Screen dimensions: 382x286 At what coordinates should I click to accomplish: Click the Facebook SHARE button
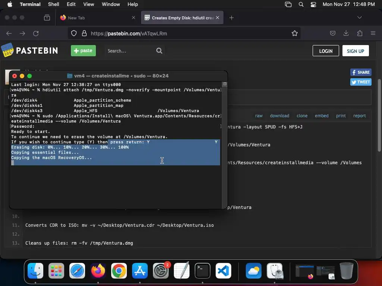pos(361,72)
